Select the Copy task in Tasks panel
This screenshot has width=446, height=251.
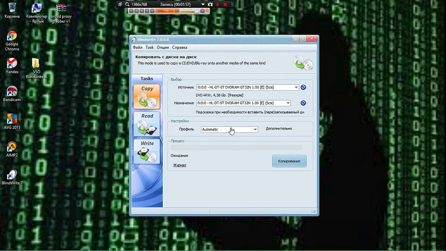pos(147,97)
